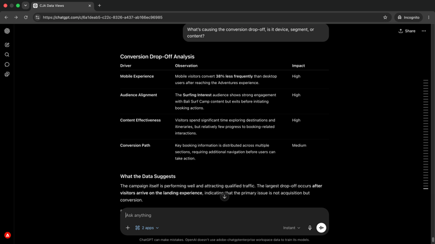Screen dimensions: 435x244
Task: Add attachment with the plus icon
Action: (x=128, y=228)
